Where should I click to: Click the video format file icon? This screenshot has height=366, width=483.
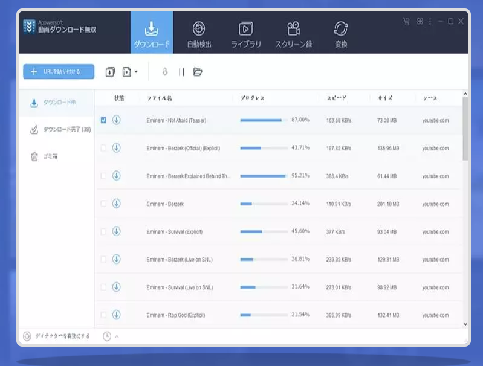click(x=126, y=72)
